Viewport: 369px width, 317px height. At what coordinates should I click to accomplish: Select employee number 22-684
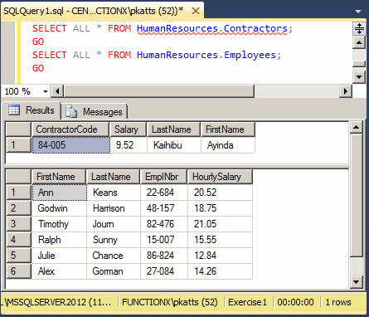[164, 193]
